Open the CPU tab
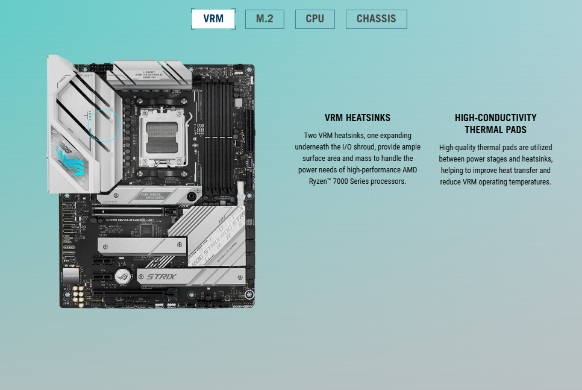The height and width of the screenshot is (390, 582). click(314, 19)
